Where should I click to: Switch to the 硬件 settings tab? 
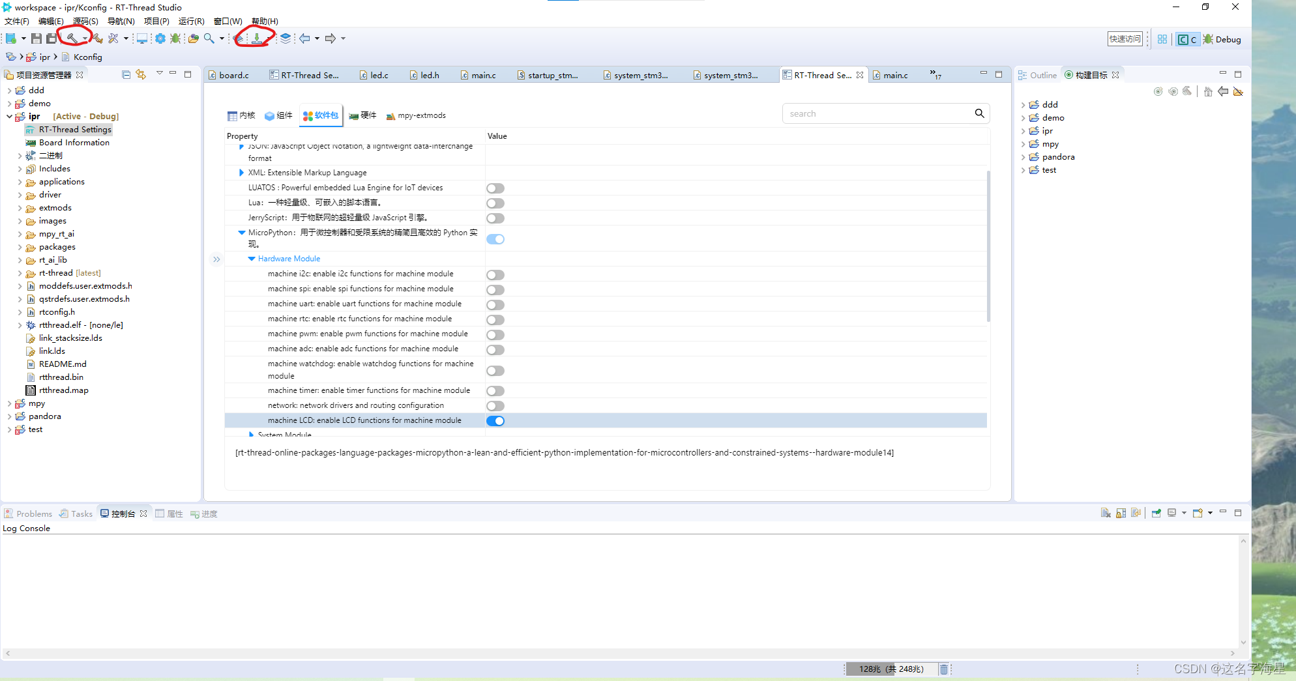point(362,115)
